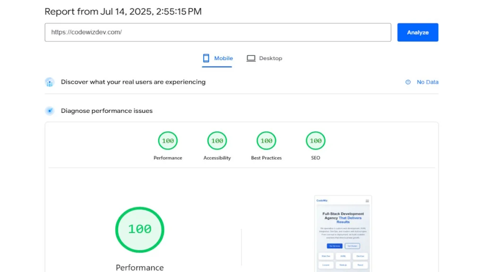Click the hamburger menu in page thumbnail
This screenshot has width=484, height=272.
click(367, 201)
